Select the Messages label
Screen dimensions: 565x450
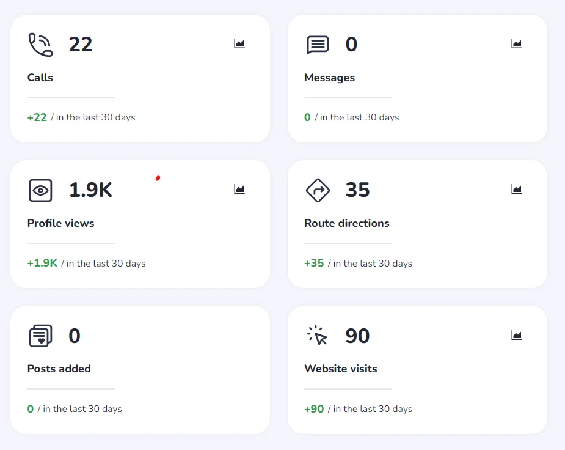click(x=329, y=78)
